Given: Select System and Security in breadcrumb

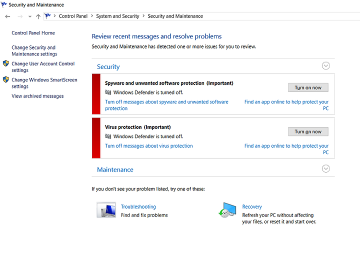Looking at the screenshot, I should tap(117, 16).
